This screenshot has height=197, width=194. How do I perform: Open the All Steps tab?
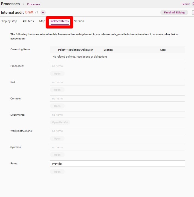pos(28,21)
